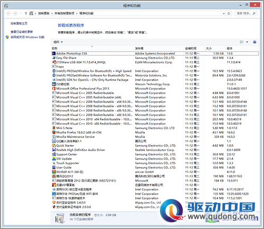This screenshot has width=264, height=229.
Task: Click version '15.05.6000.1620'
Action: click(238, 194)
